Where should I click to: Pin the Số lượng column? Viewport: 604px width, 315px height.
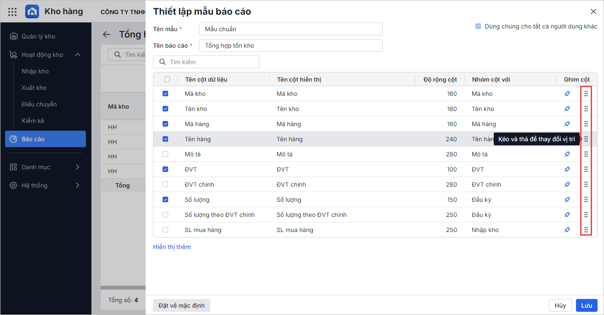tap(567, 199)
